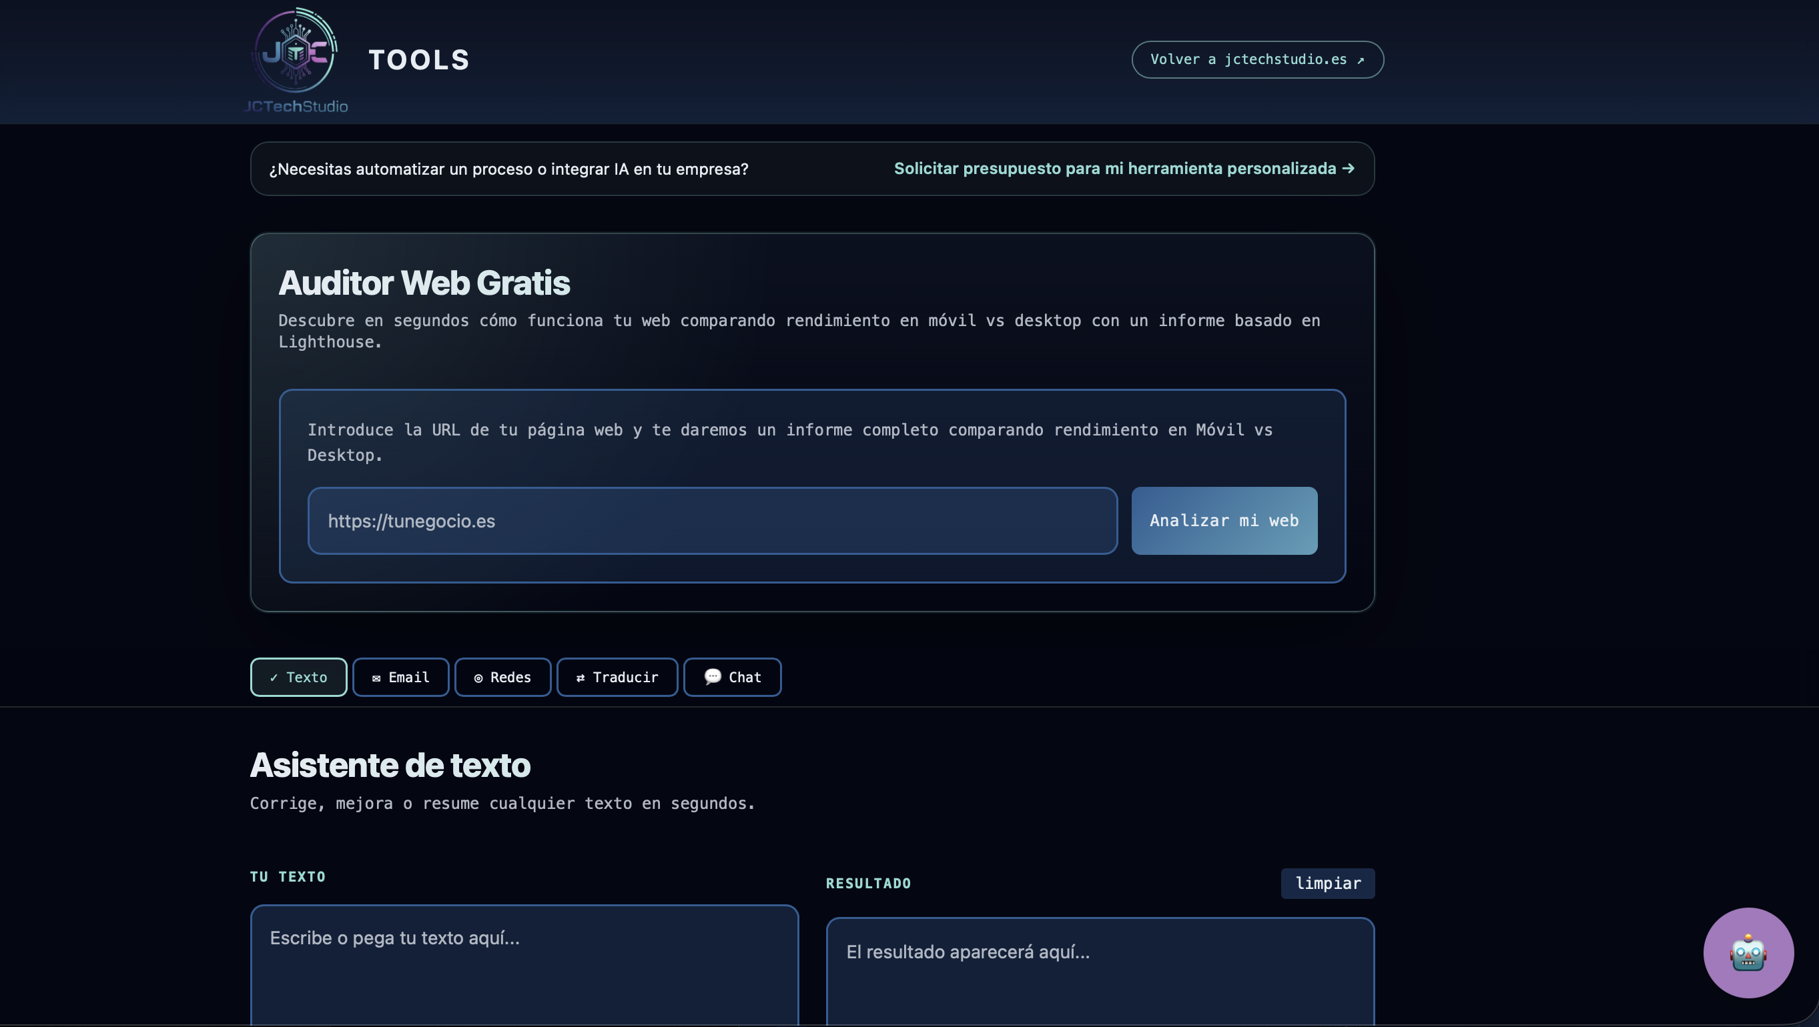Switch to the Email tab
This screenshot has width=1819, height=1027.
pyautogui.click(x=400, y=678)
